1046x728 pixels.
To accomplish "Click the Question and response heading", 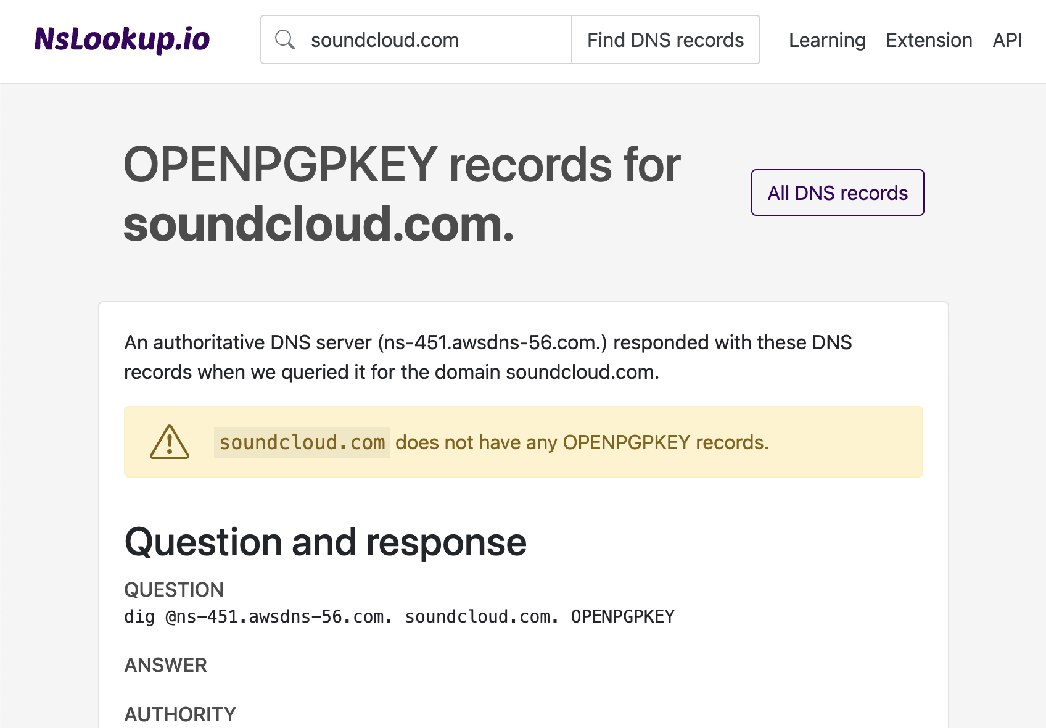I will point(325,542).
